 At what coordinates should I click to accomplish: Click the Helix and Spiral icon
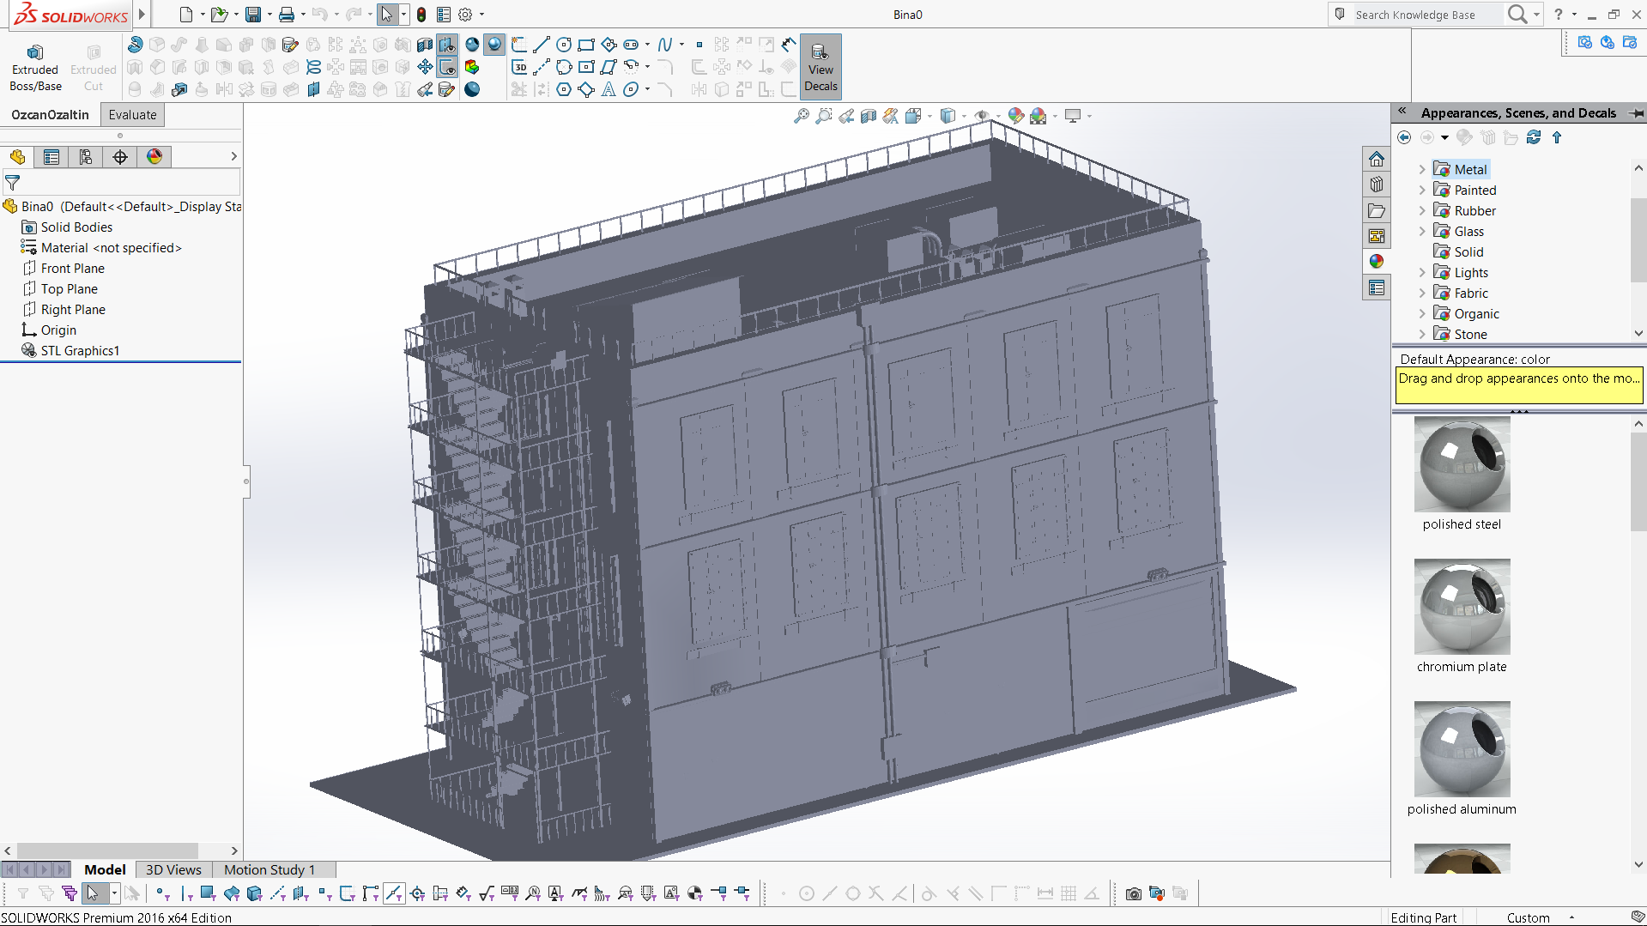313,67
